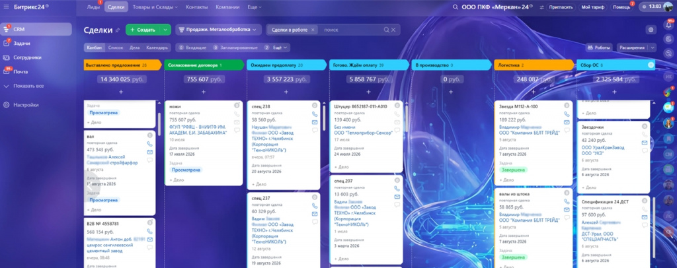The height and width of the screenshot is (268, 677).
Task: Call contact on спец 207 card
Action: click(x=397, y=189)
